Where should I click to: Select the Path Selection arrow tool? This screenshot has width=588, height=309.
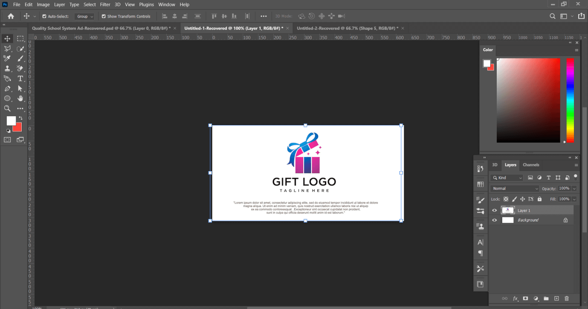coord(20,88)
